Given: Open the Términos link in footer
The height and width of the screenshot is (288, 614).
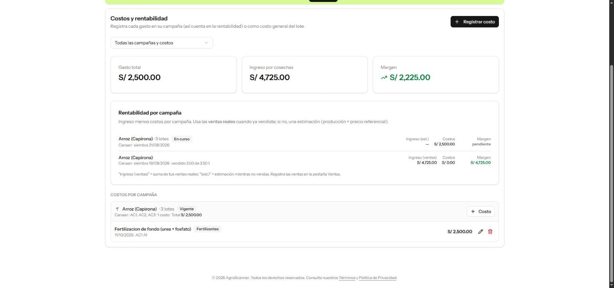Looking at the screenshot, I should point(347,278).
